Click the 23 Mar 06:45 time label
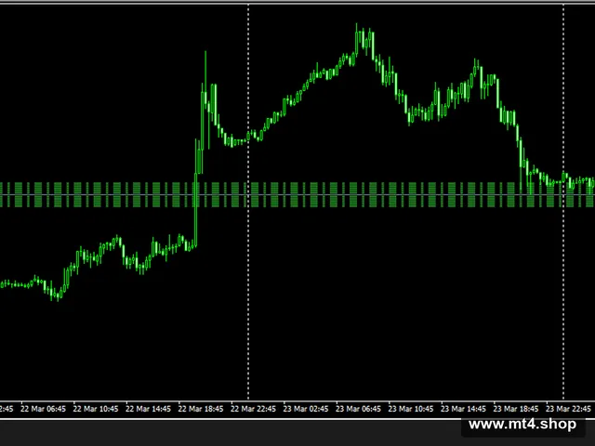 (x=358, y=409)
